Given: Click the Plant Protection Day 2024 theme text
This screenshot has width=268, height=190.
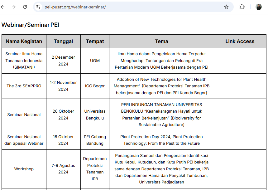Looking at the screenshot, I should (161, 140).
